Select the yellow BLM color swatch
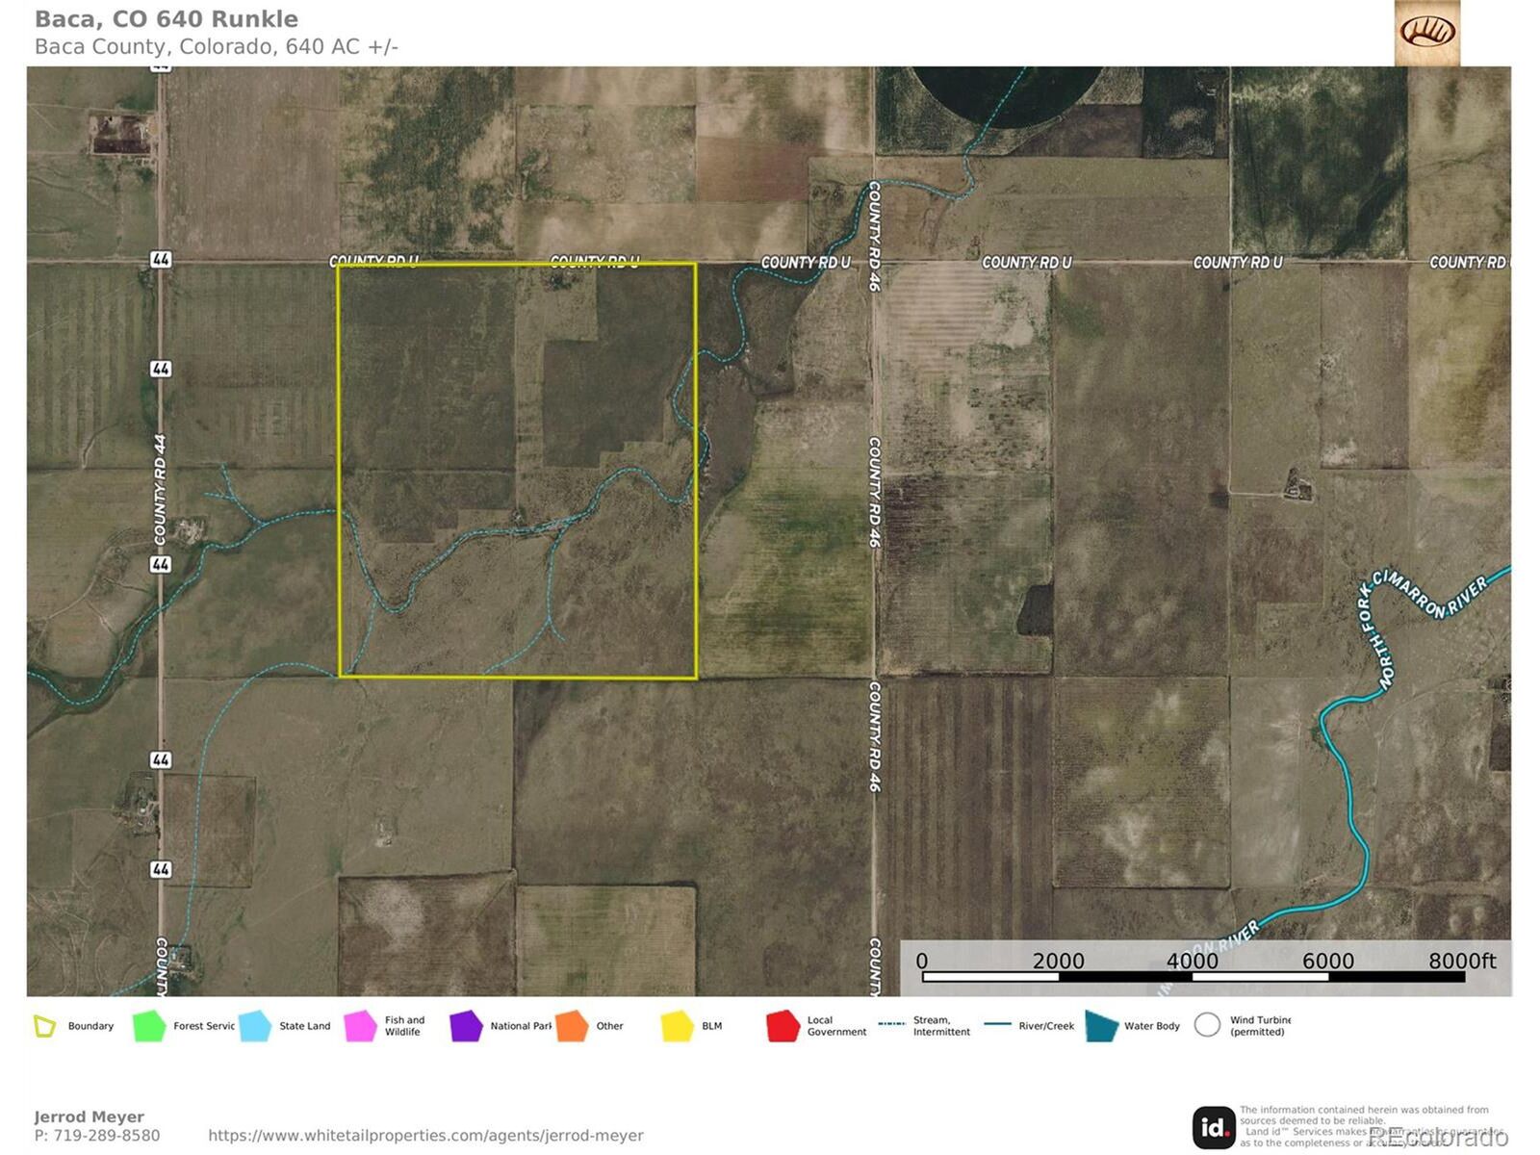 coord(678,1026)
